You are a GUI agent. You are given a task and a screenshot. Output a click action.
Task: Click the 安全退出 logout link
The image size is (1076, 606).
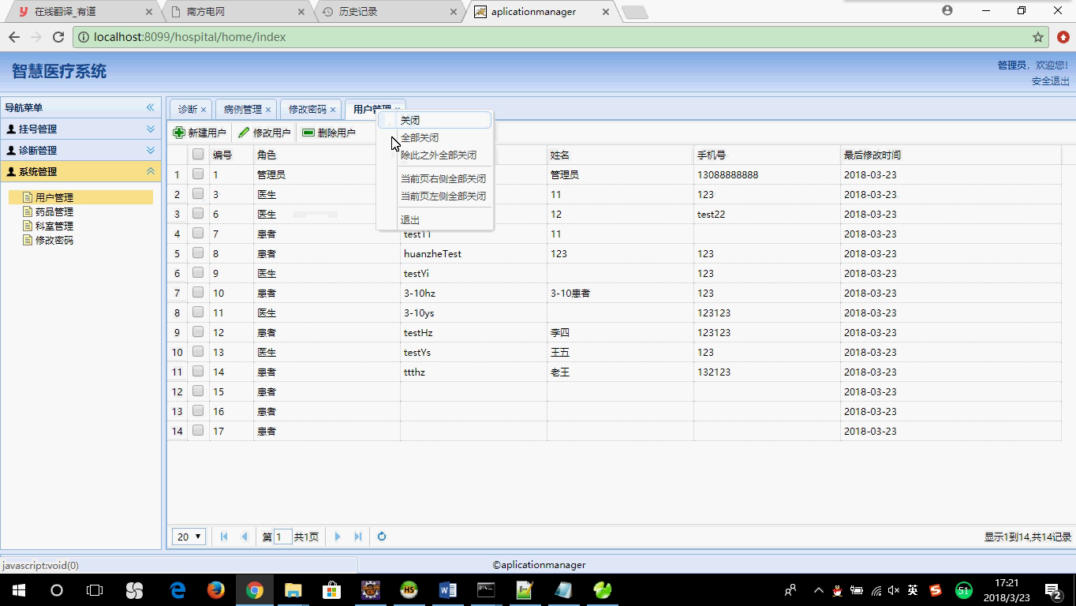tap(1050, 81)
